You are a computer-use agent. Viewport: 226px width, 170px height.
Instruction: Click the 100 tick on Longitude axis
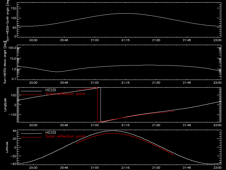point(13,95)
